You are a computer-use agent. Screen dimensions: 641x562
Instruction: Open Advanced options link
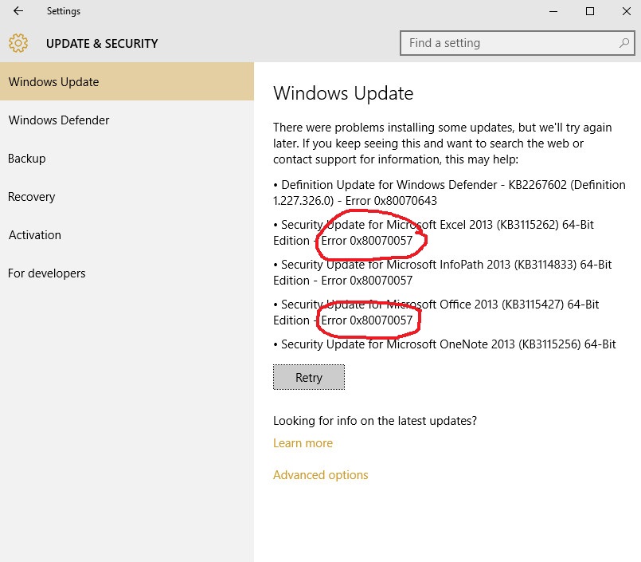coord(320,475)
